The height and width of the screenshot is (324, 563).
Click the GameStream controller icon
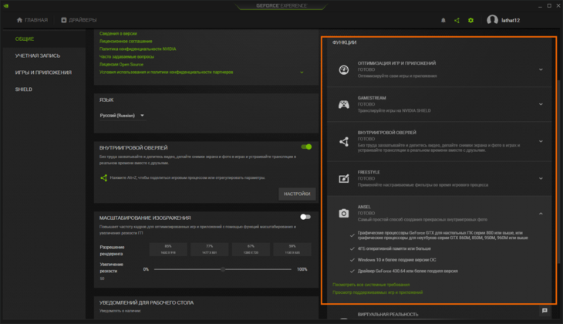coord(344,104)
